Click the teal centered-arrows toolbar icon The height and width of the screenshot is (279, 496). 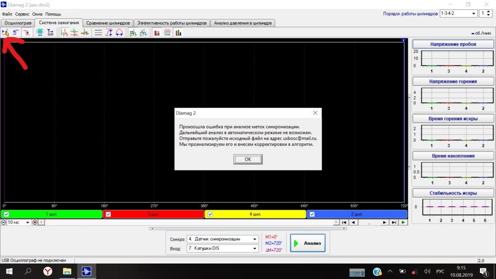pyautogui.click(x=40, y=32)
